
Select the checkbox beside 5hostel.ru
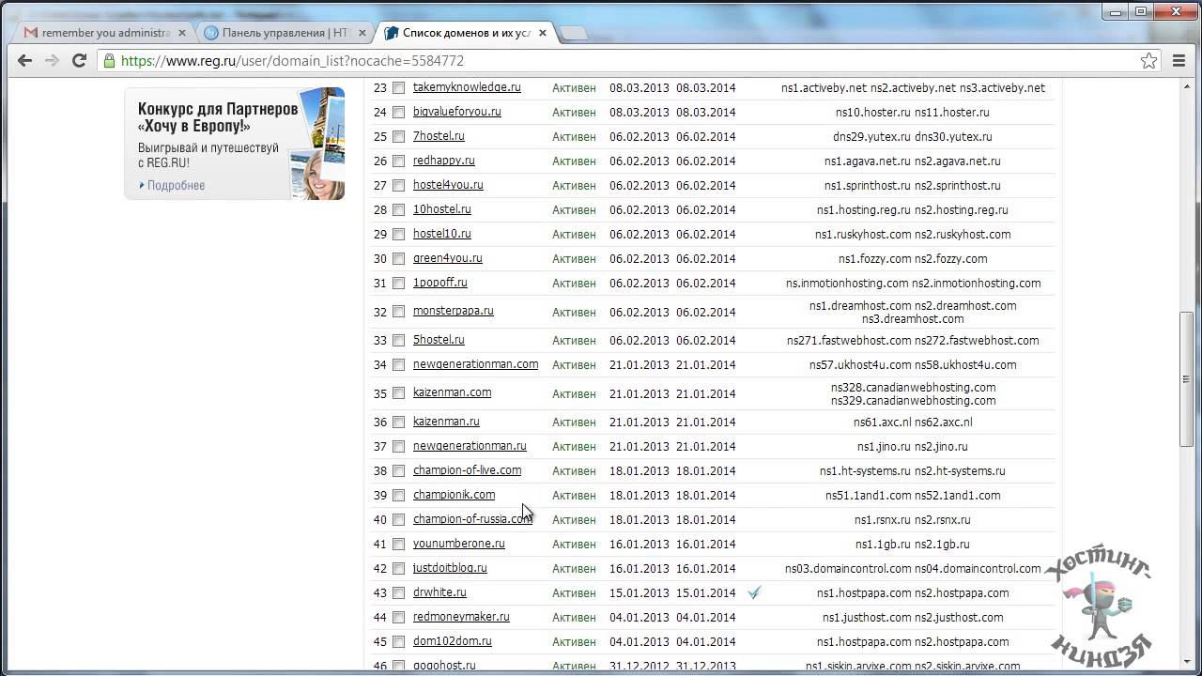point(398,340)
